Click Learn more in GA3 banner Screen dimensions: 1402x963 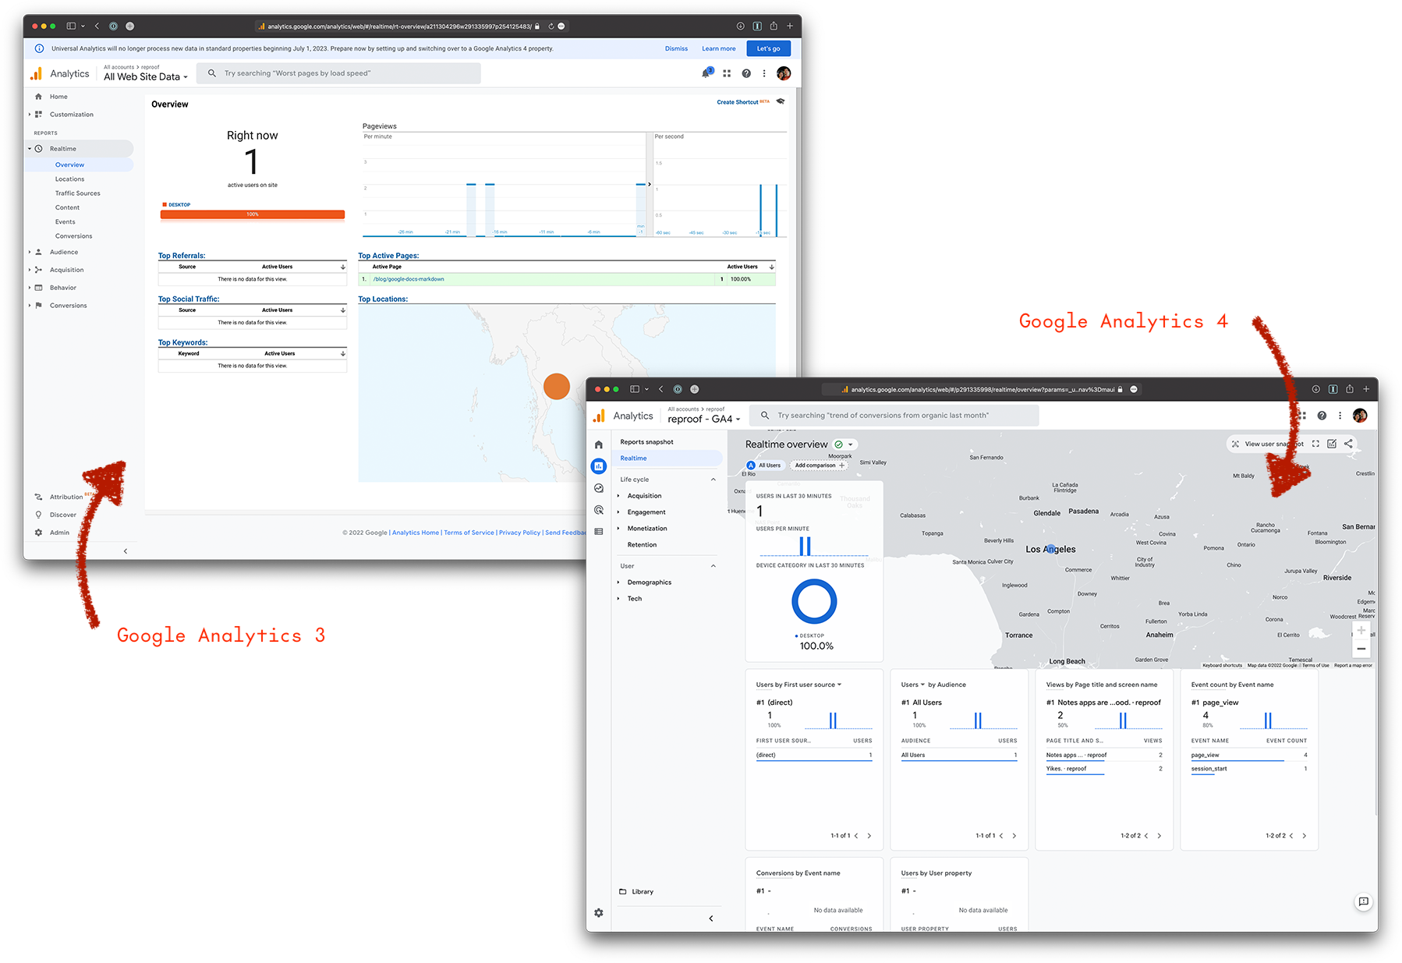coord(718,48)
